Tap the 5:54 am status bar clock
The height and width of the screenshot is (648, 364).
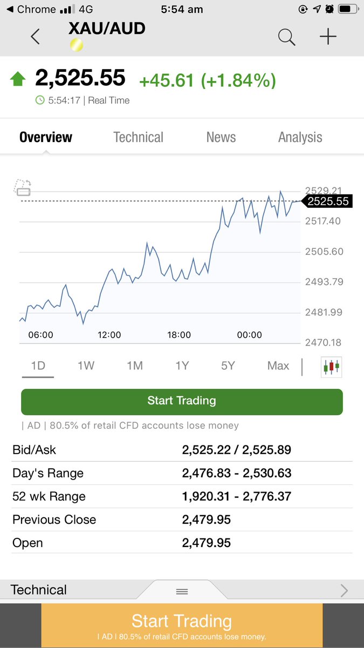182,9
